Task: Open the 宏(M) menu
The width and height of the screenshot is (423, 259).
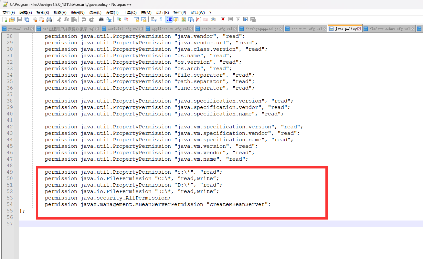Action: click(146, 12)
